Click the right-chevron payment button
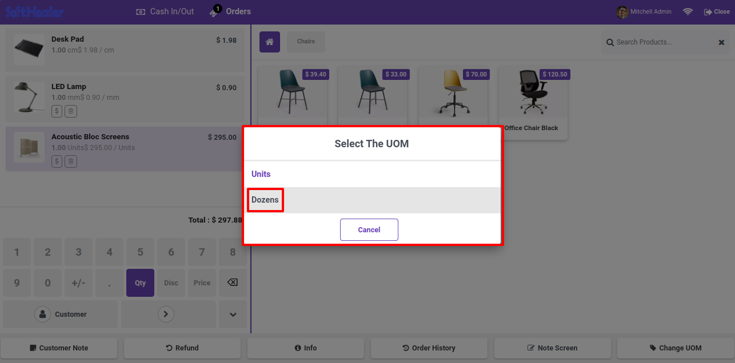 pyautogui.click(x=166, y=314)
